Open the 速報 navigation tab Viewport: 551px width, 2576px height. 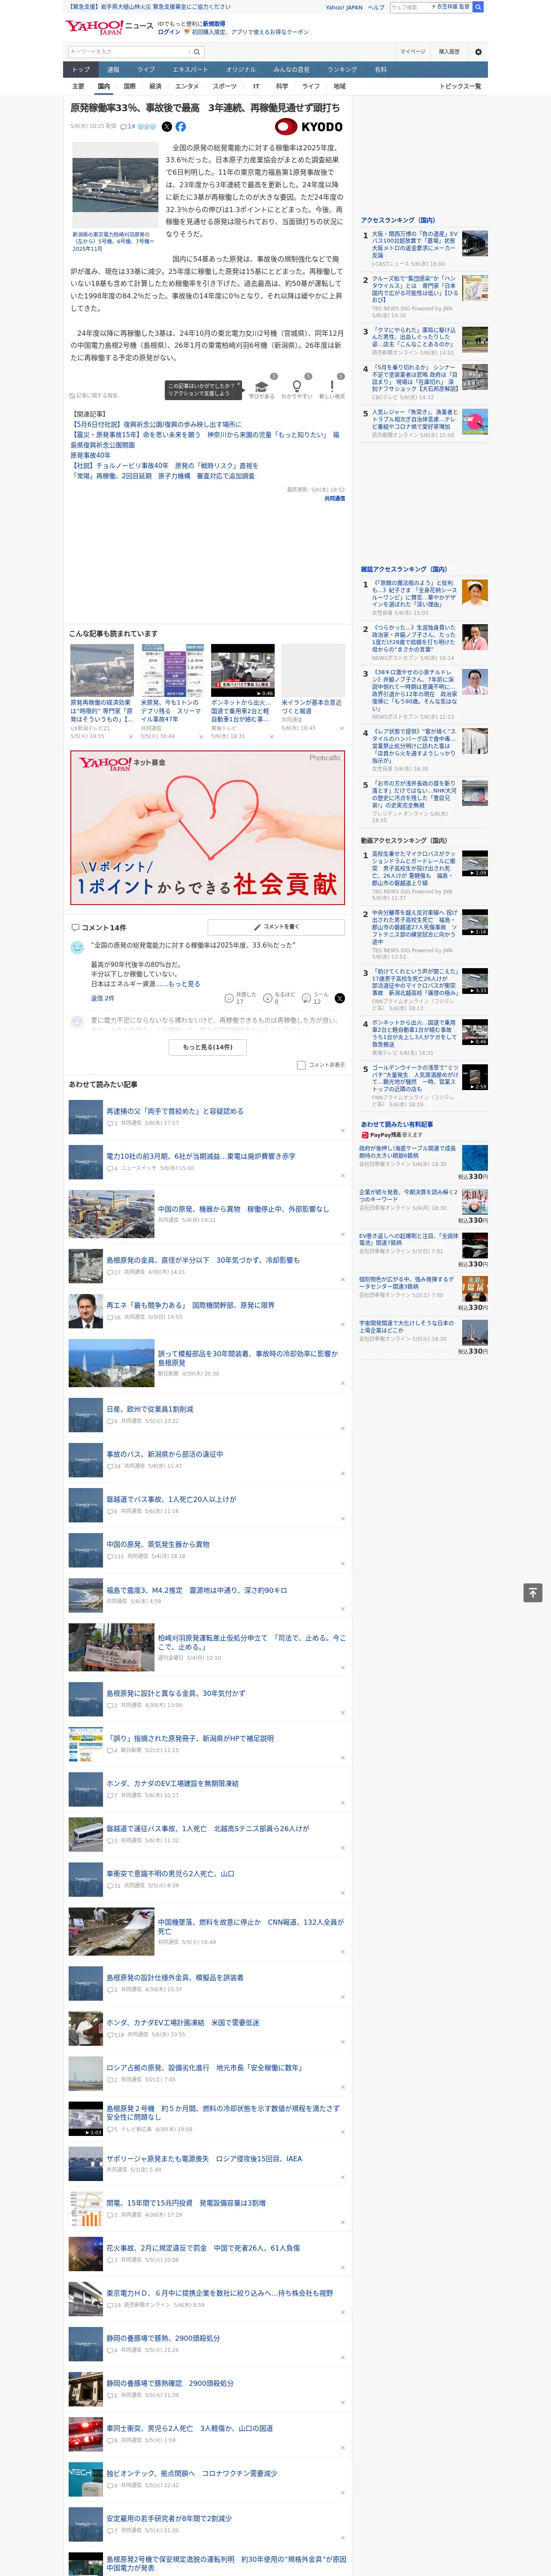(113, 70)
